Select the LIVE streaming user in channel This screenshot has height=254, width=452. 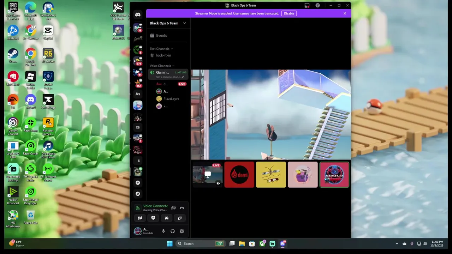click(171, 84)
